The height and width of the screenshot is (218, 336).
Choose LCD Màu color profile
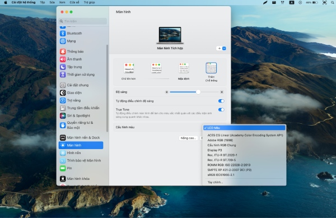tap(244, 128)
